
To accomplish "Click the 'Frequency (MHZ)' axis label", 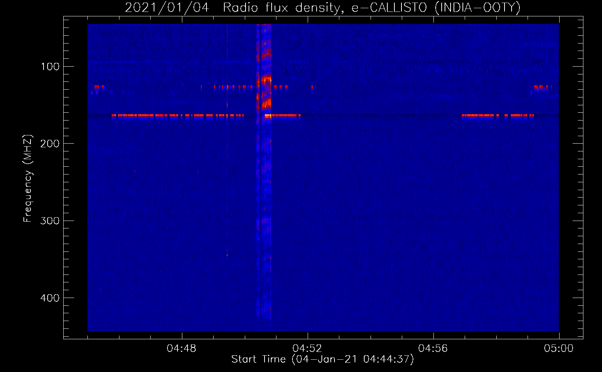I will coord(28,178).
